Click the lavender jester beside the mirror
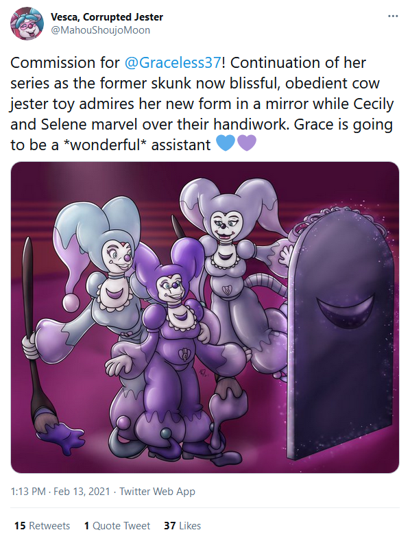This screenshot has height=541, width=410. coord(234,276)
